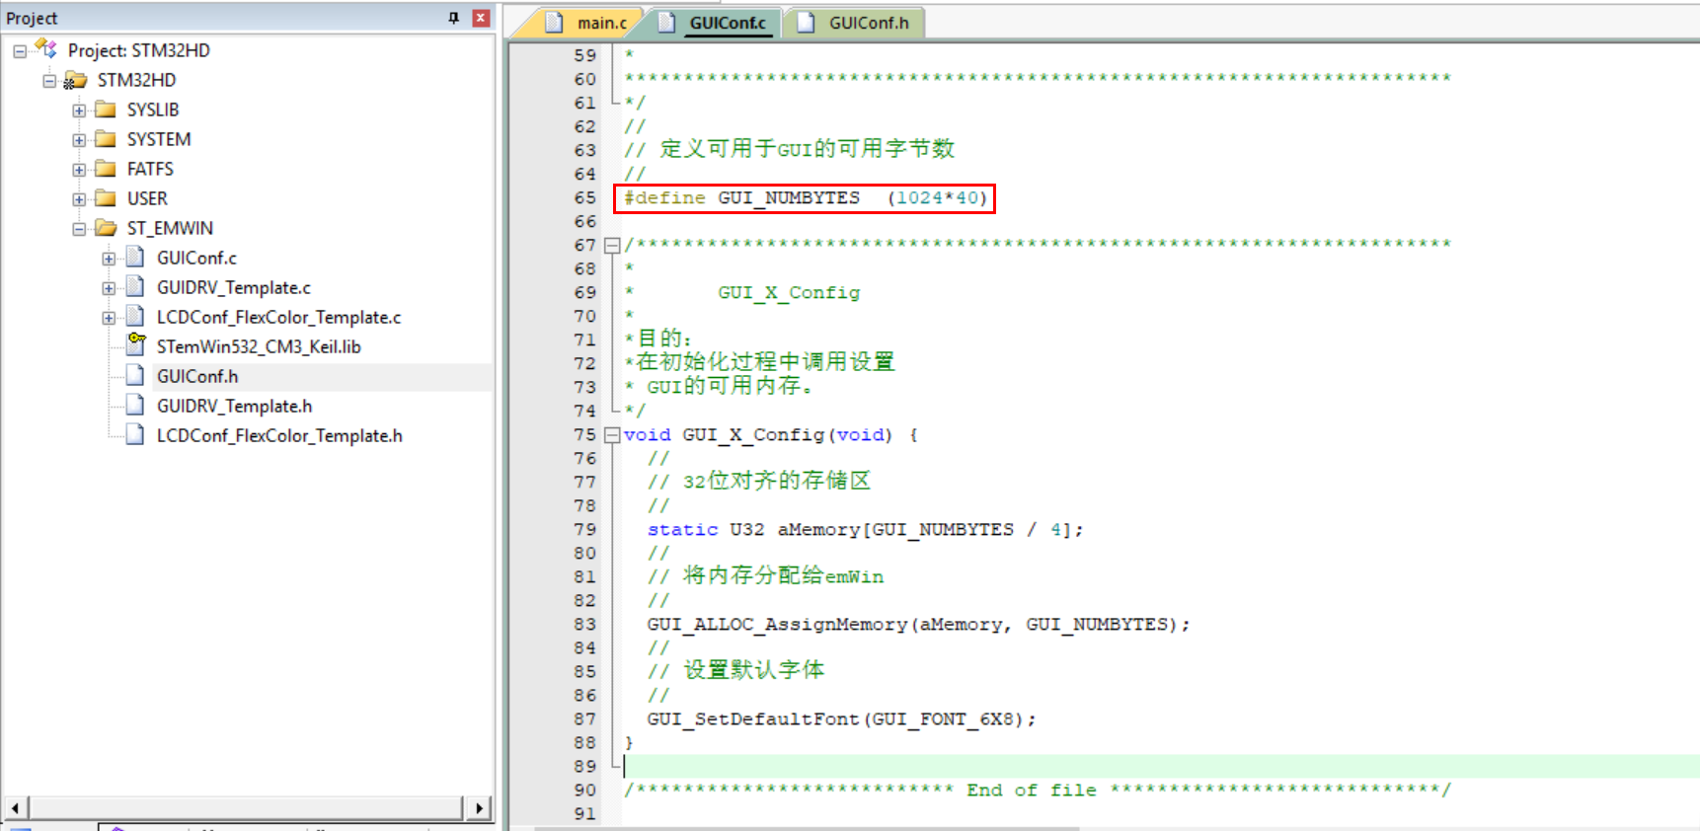Switch to the main.c tab

(x=602, y=23)
